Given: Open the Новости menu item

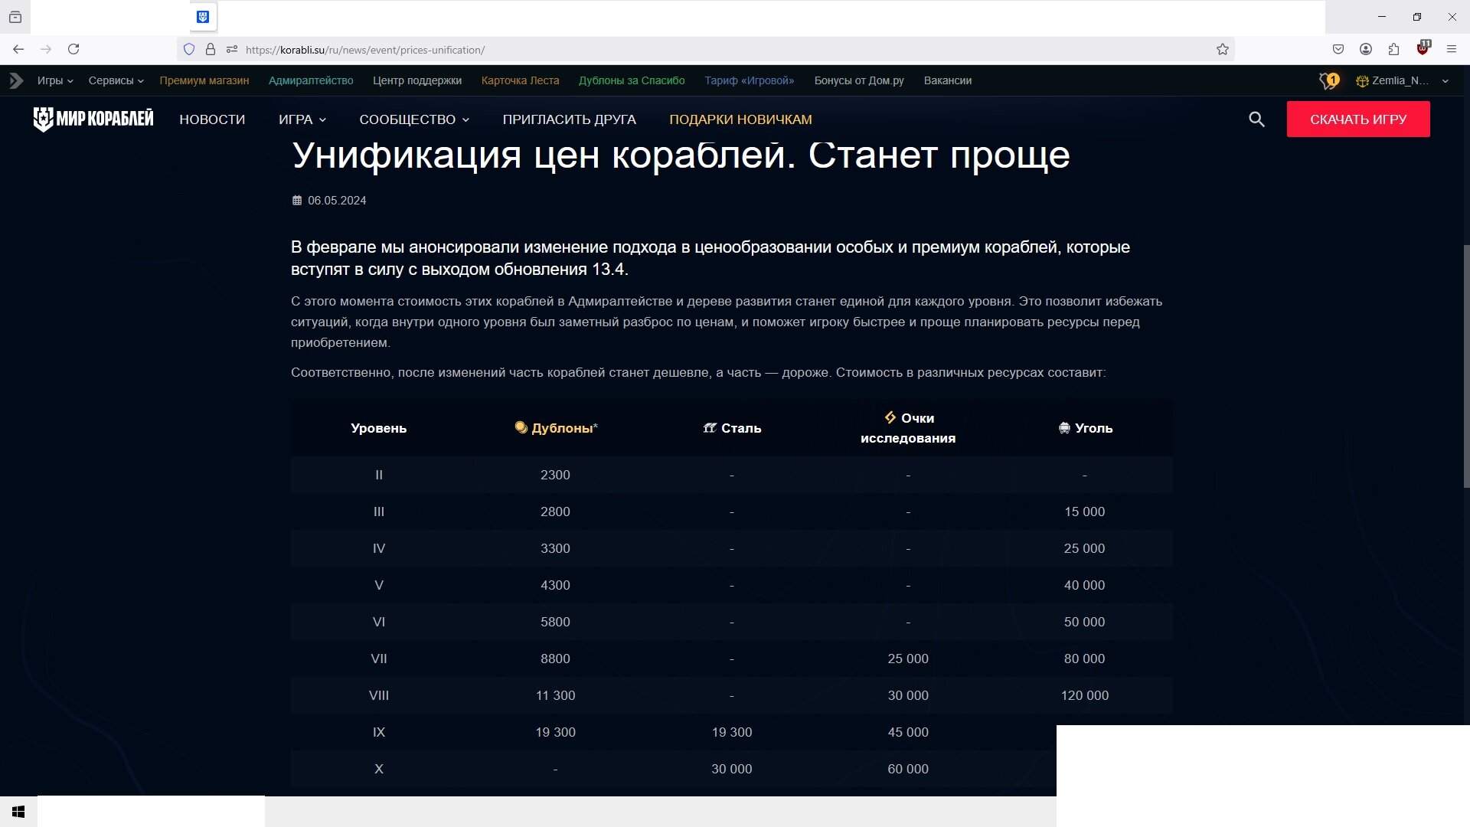Looking at the screenshot, I should click(212, 119).
